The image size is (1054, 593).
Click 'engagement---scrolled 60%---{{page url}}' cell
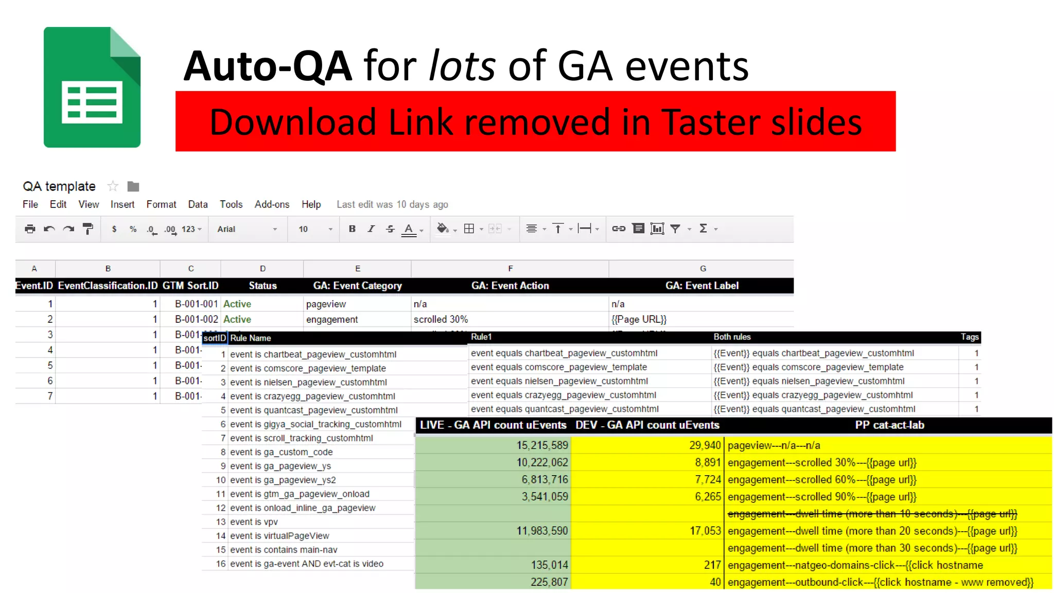pos(888,480)
